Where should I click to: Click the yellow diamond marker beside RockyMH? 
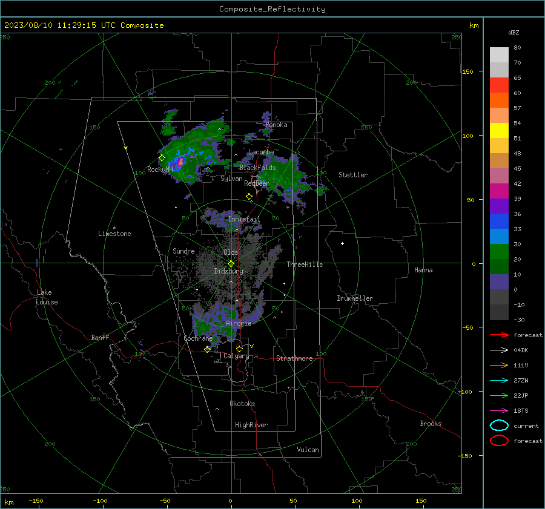pyautogui.click(x=162, y=158)
